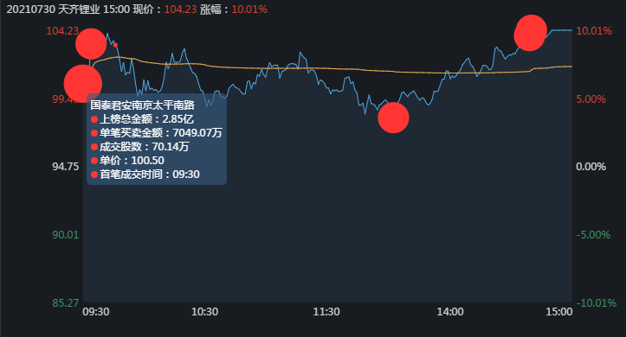Screen dimensions: 626x337
Task: Click the 0.00% change axis label
Action: pyautogui.click(x=591, y=167)
